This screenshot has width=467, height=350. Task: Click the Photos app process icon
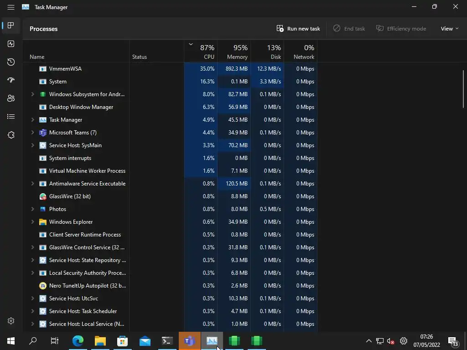[x=43, y=209]
